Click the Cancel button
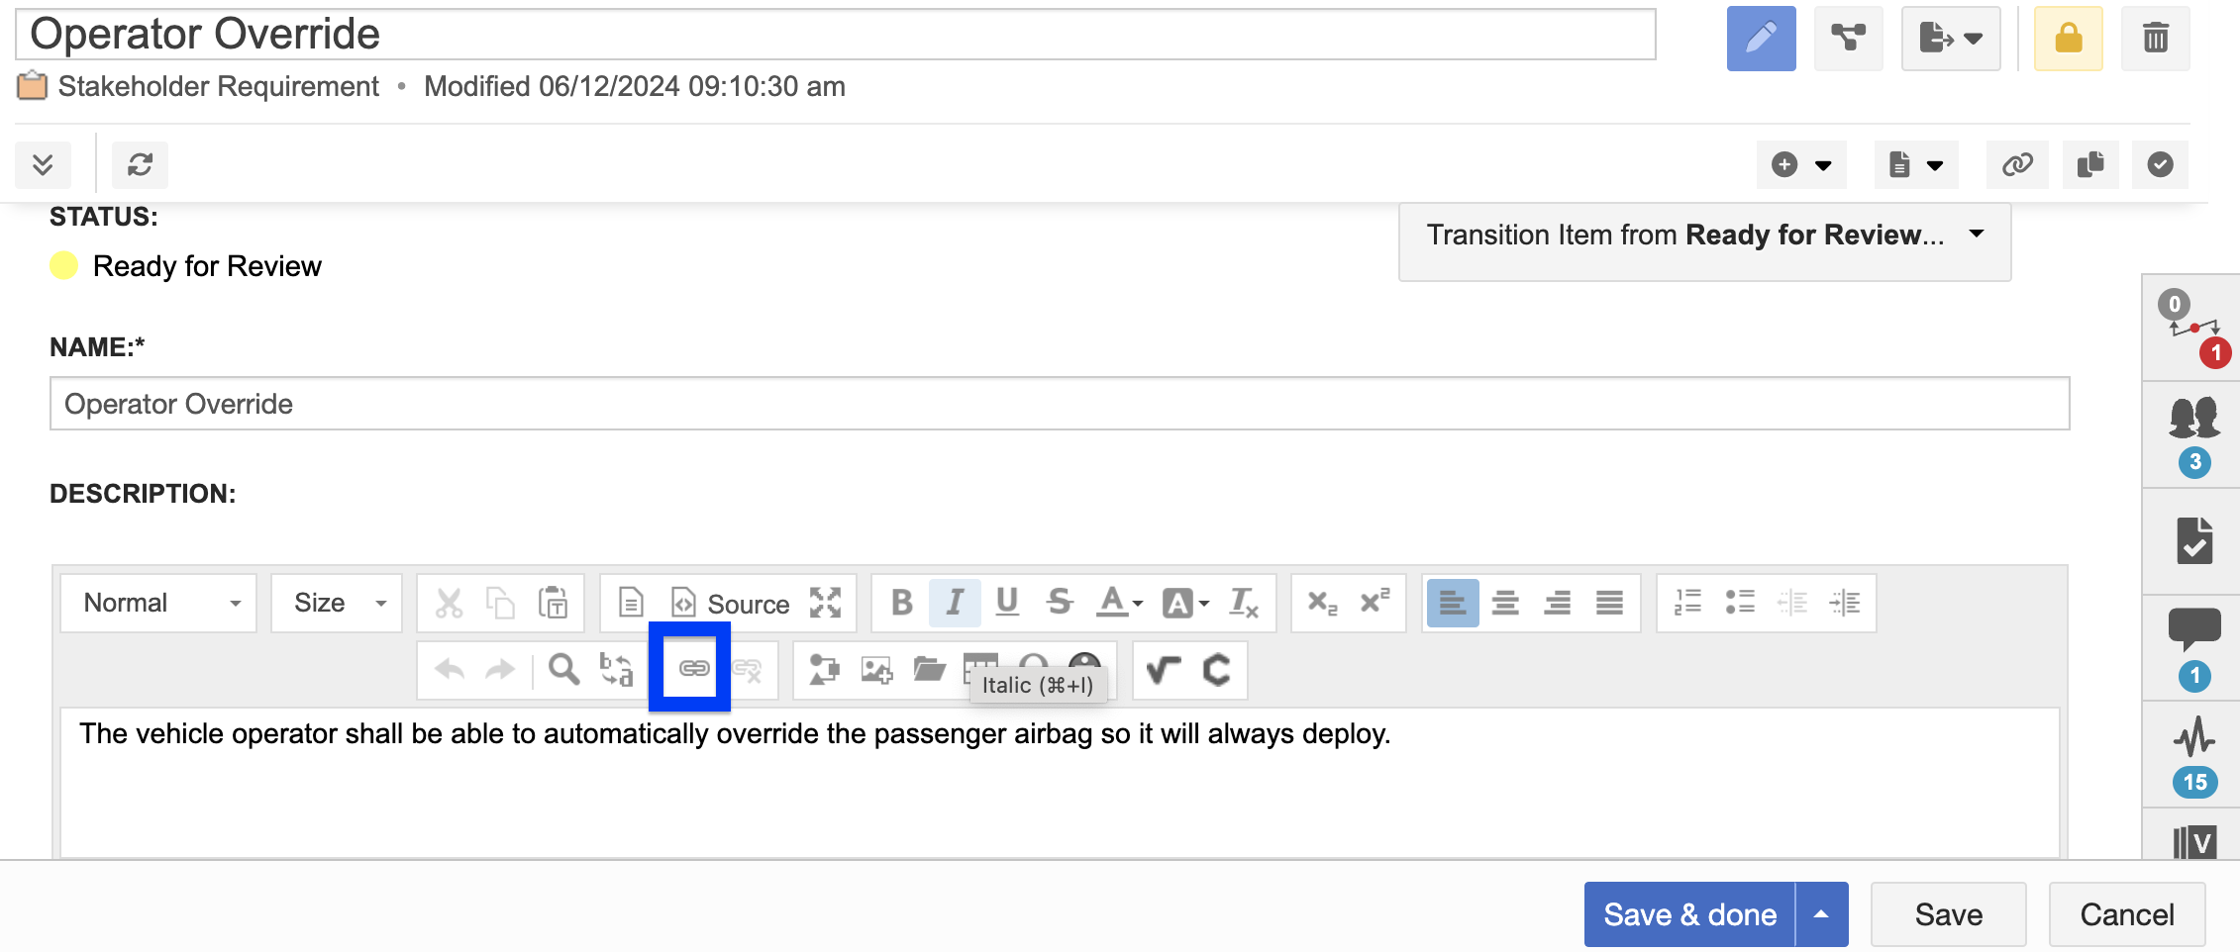Screen dimensions: 2240x952 pyautogui.click(x=2126, y=914)
